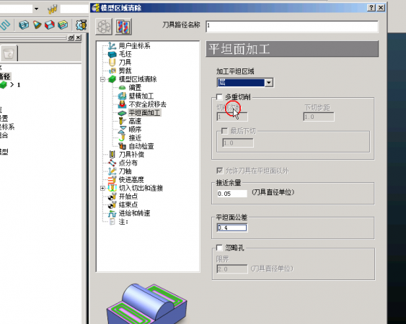Close the explorer side panel
This screenshot has height=324, width=406.
(78, 37)
